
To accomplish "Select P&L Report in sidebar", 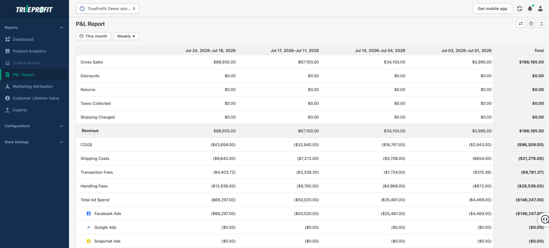I will 33,74.
